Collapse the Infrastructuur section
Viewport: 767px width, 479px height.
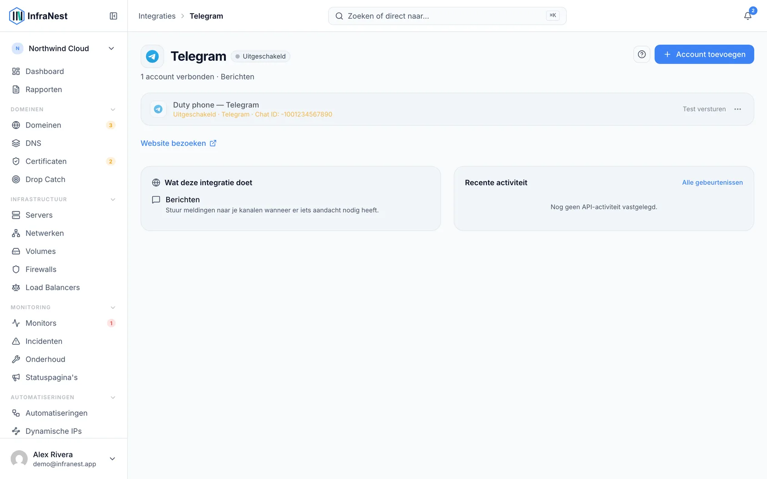(x=113, y=199)
